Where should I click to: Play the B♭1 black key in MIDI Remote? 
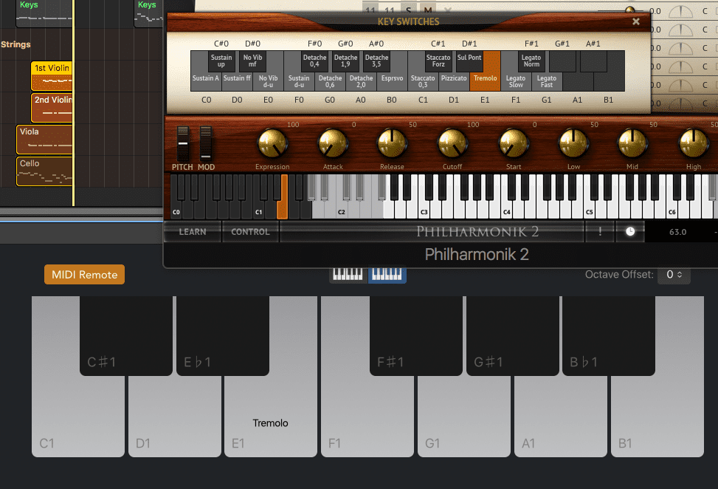pyautogui.click(x=609, y=336)
